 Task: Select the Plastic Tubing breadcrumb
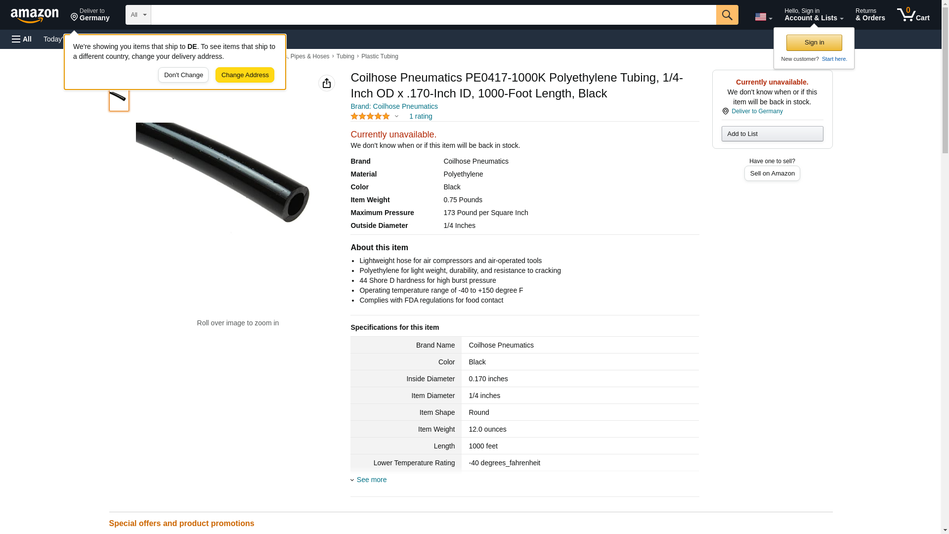pyautogui.click(x=379, y=56)
